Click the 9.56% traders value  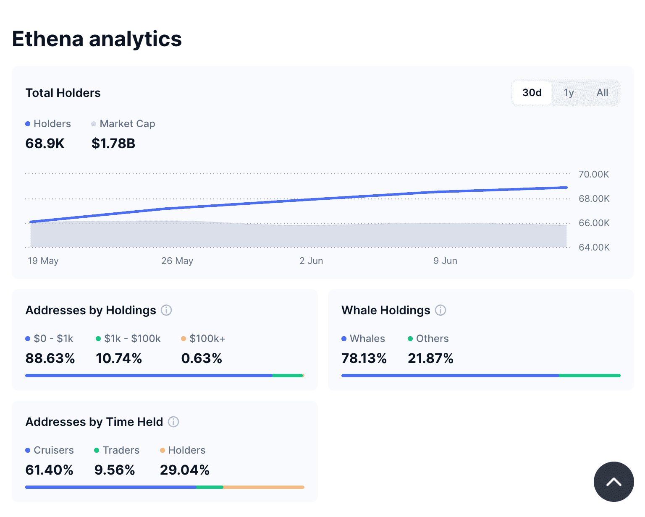115,470
